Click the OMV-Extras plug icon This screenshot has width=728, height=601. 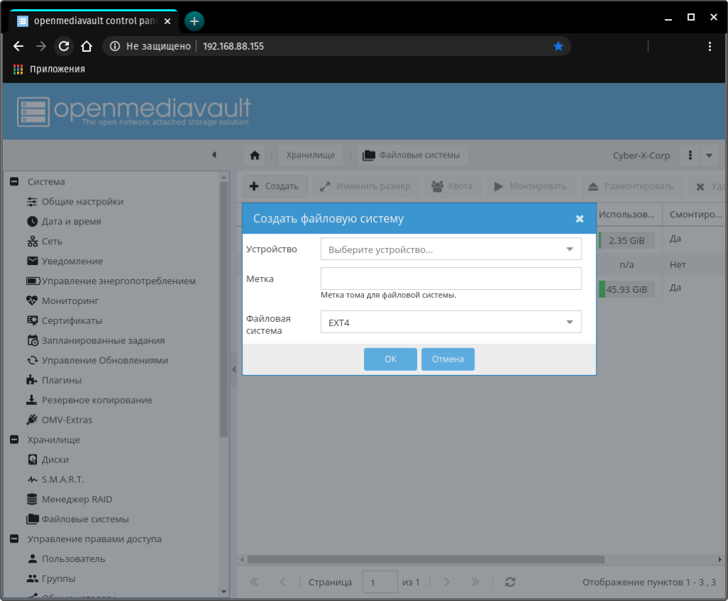(32, 420)
